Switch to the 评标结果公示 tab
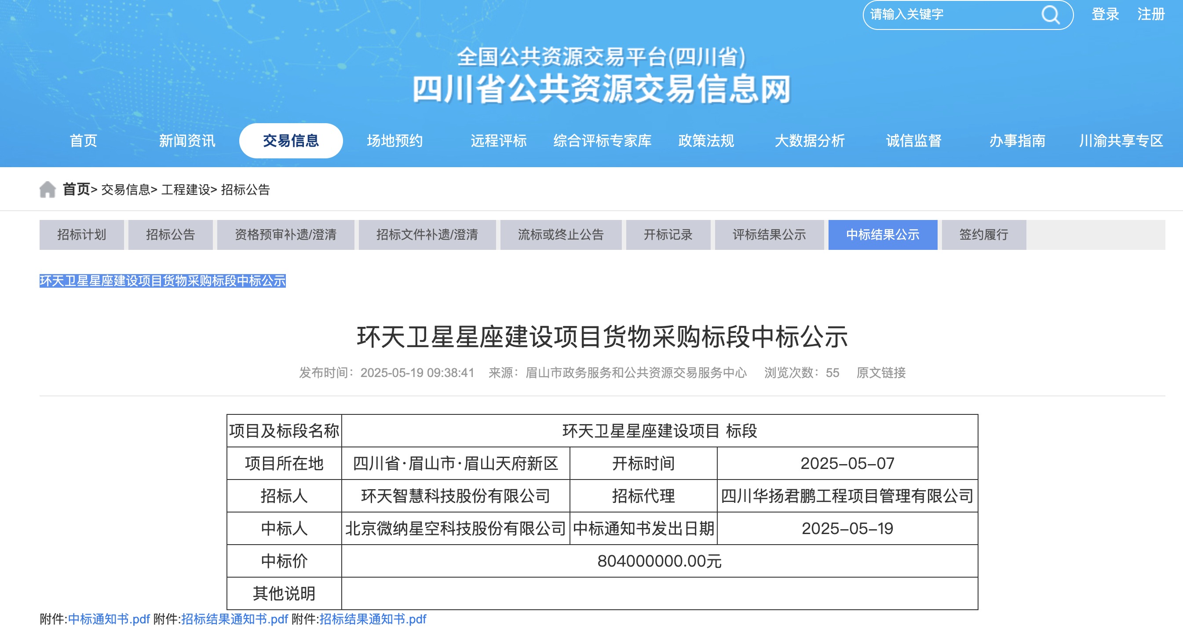Viewport: 1183px width, 637px height. coord(769,234)
